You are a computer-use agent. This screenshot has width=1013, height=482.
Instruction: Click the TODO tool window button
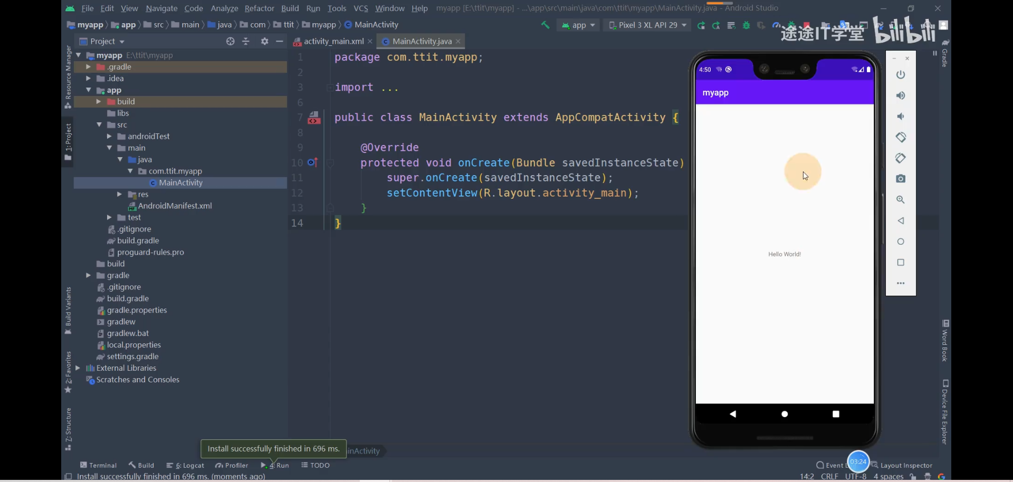(x=316, y=465)
